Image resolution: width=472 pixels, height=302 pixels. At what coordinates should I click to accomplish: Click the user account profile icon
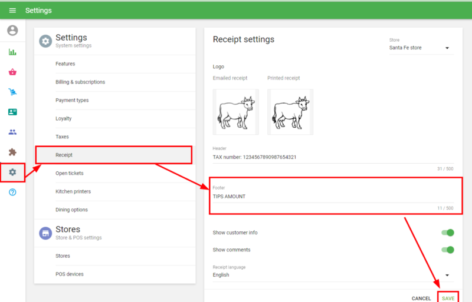[x=12, y=31]
